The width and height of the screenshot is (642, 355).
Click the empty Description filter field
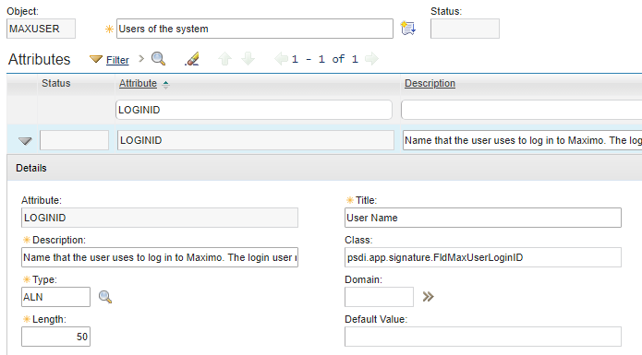click(x=521, y=110)
